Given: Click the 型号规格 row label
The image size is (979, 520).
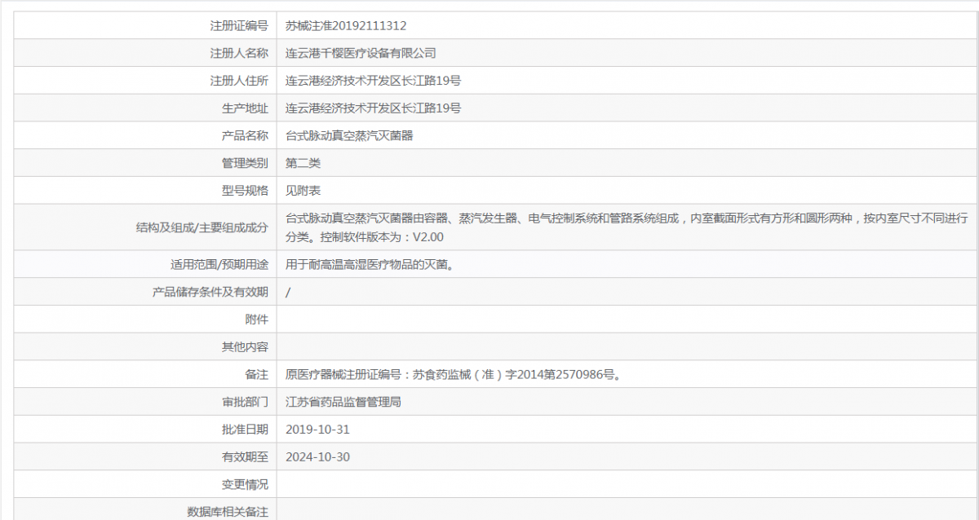Looking at the screenshot, I should click(249, 190).
